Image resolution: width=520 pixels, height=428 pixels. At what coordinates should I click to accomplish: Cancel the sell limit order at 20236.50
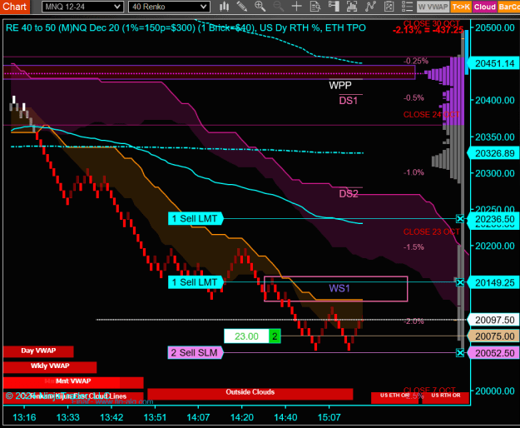[459, 219]
